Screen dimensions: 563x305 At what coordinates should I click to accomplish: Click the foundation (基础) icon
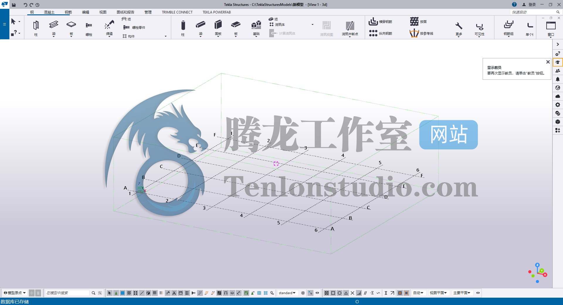tap(256, 25)
